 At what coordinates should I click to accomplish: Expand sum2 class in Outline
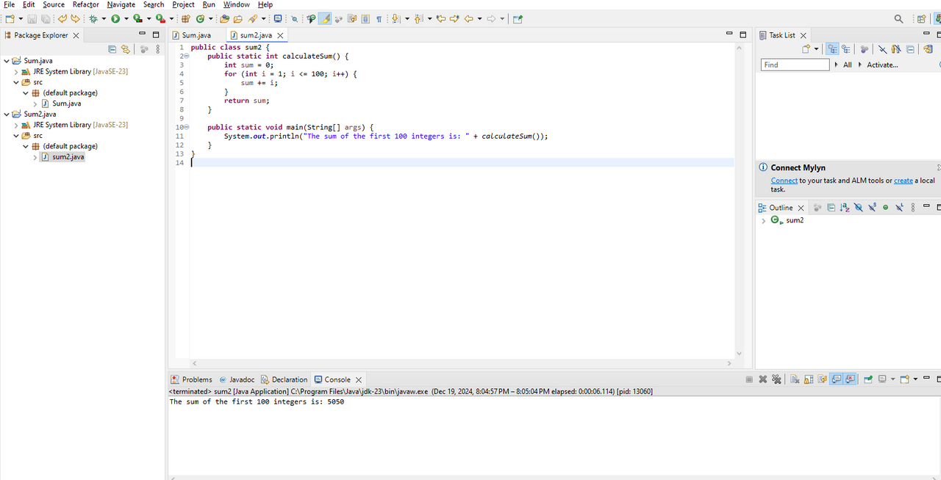pos(764,221)
